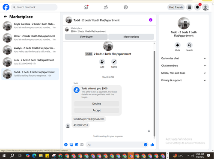The image size is (214, 159).
Task: Select the Todd conversation in list
Action: point(30,74)
